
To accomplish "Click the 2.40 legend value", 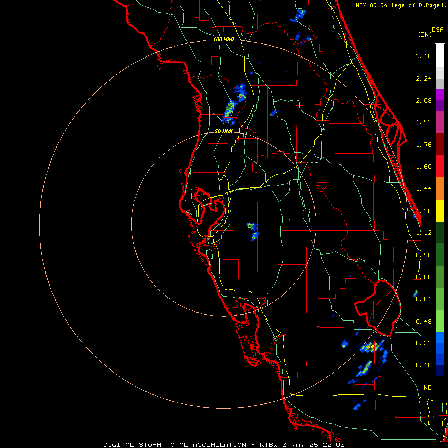I will 424,56.
